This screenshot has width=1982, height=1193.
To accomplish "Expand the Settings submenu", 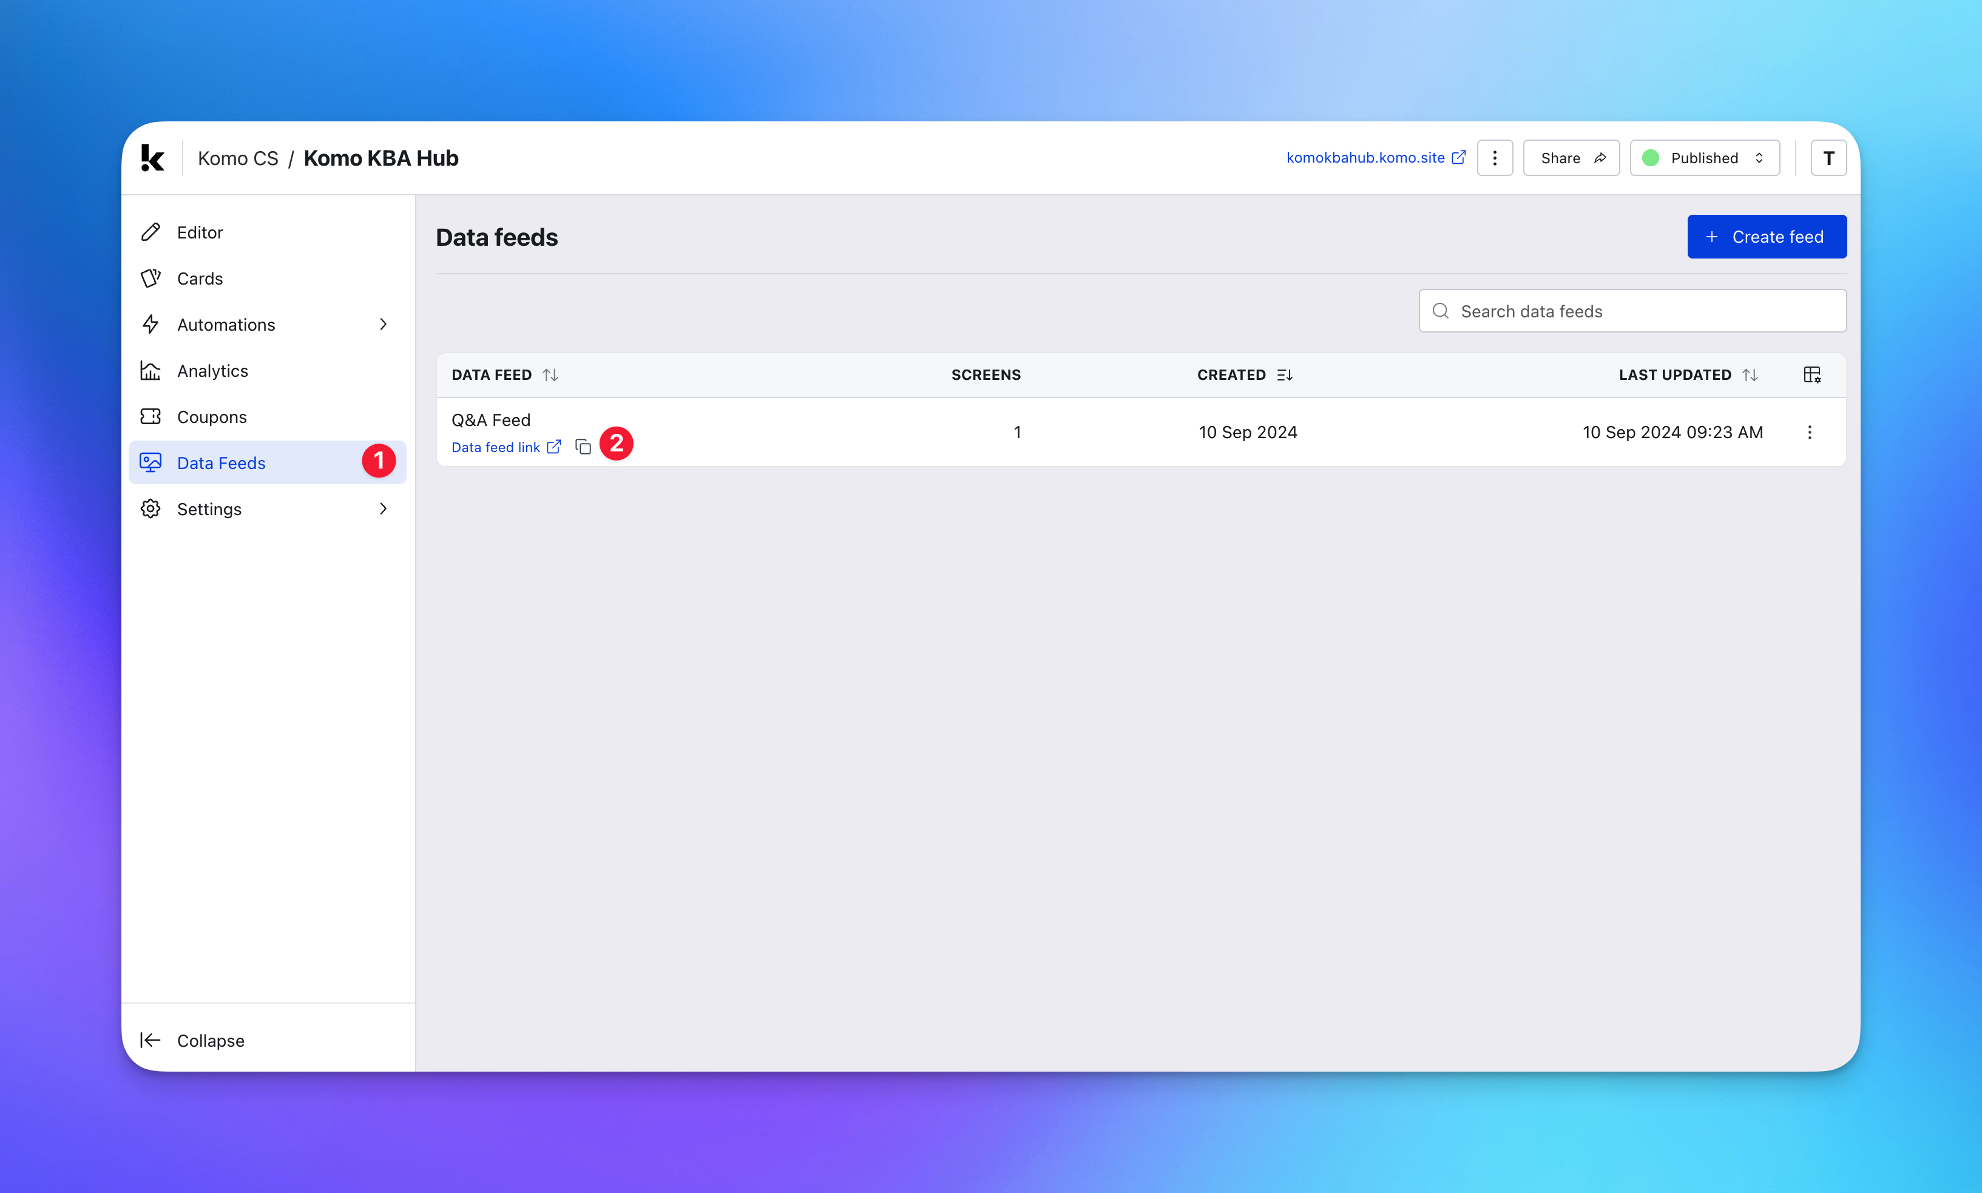I will (x=382, y=509).
